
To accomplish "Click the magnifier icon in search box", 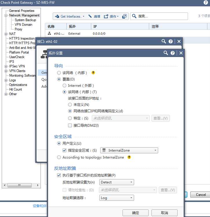I will [134, 16].
